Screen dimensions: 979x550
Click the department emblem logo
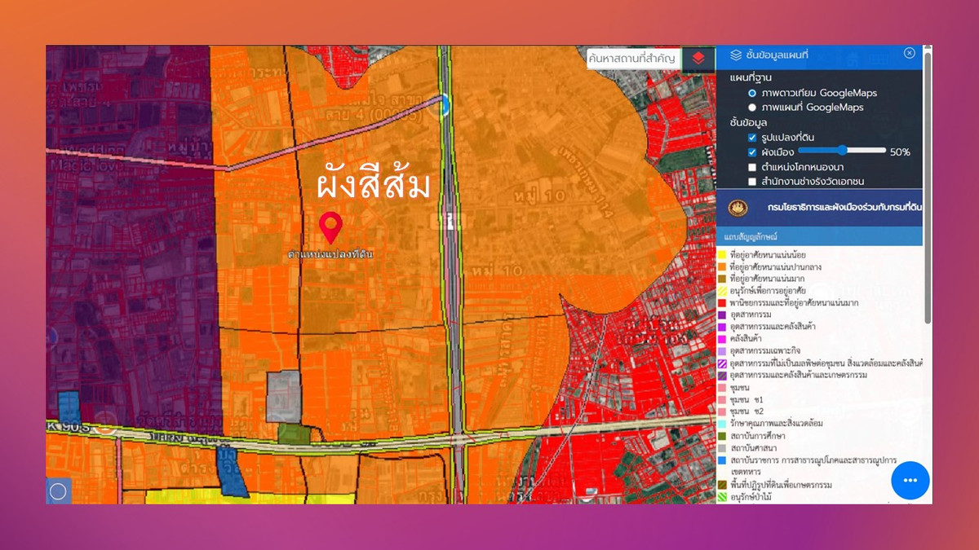tap(738, 208)
